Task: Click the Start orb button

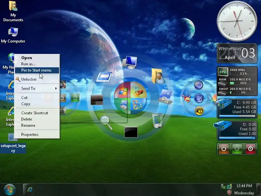Action: tap(10, 190)
